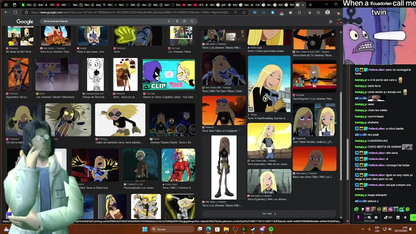
Task: Open emoji picker in chat box
Action: coord(376,217)
